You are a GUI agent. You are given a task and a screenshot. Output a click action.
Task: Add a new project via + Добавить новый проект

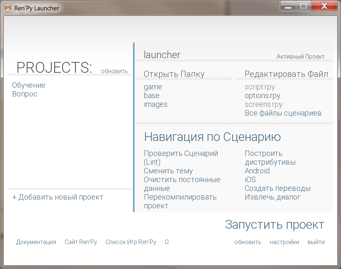tap(58, 197)
